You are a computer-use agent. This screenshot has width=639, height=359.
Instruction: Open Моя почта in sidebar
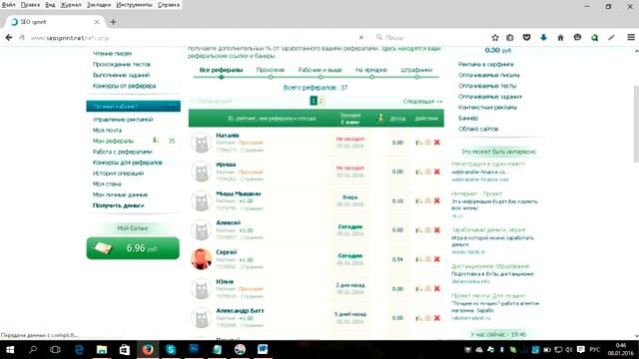point(107,130)
